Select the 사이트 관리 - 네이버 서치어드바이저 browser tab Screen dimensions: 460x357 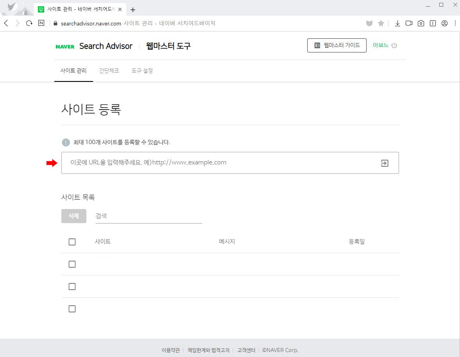[x=80, y=9]
